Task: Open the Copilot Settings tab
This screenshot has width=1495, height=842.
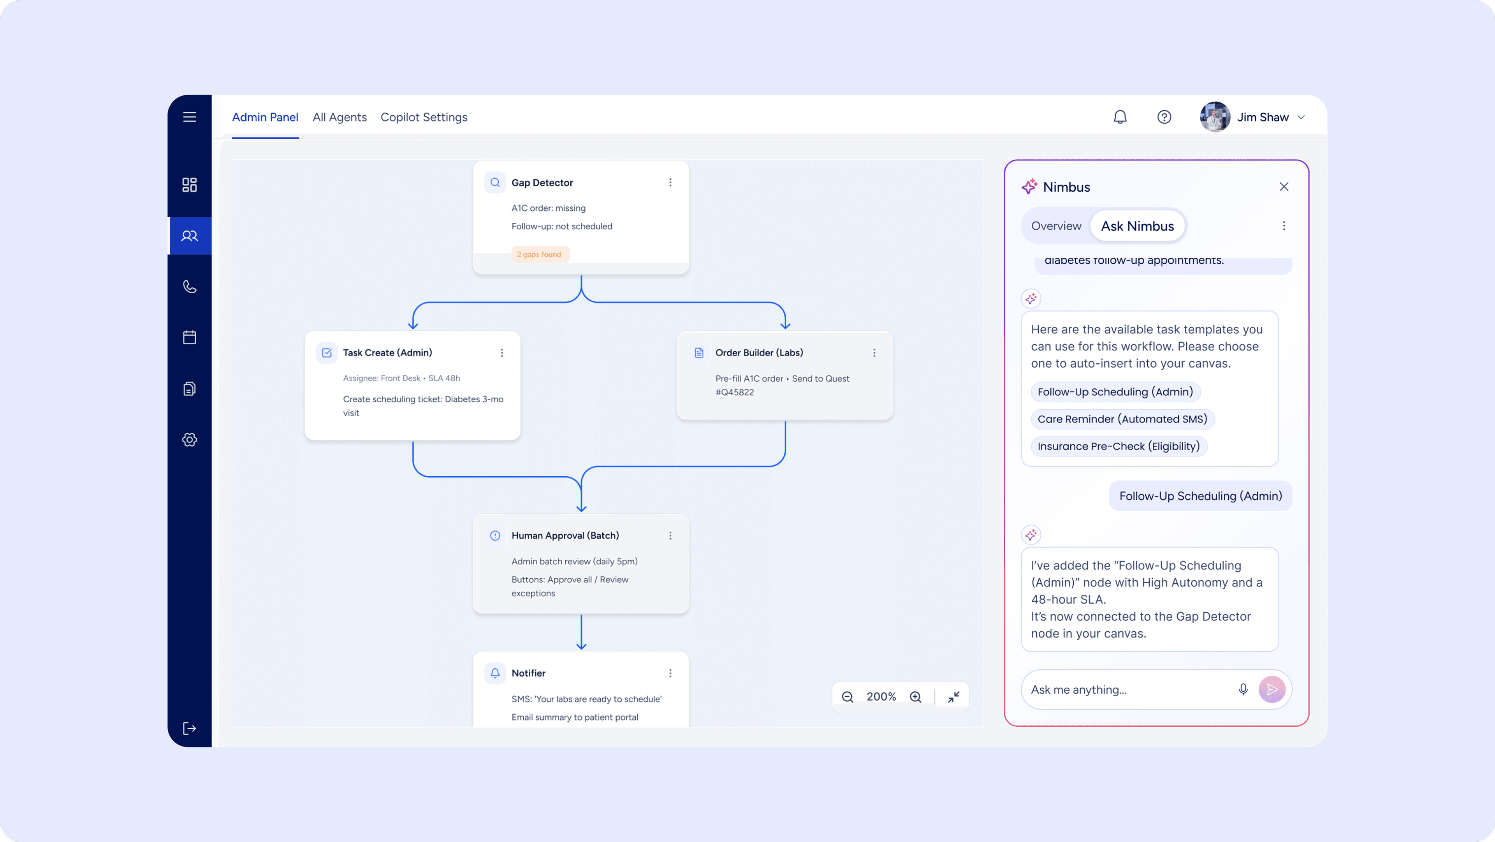Action: coord(424,117)
